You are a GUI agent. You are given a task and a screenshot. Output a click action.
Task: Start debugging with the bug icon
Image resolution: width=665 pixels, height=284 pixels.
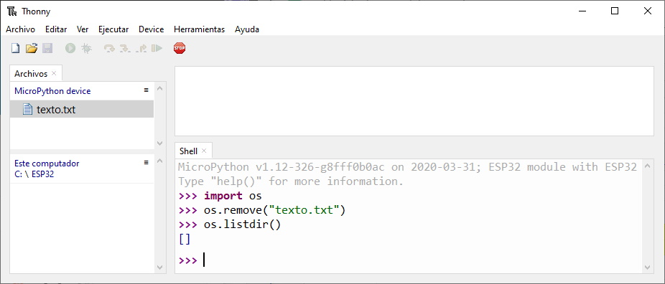click(x=86, y=48)
